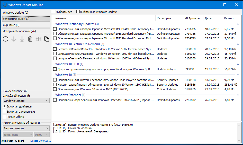This screenshot has height=145, width=243.
Task: Tick the Выбрать все checkbox
Action: point(53,12)
